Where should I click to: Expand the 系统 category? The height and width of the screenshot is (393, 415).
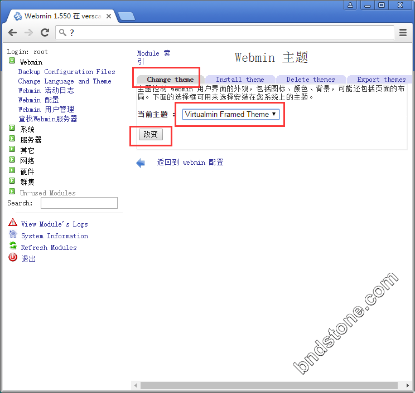point(12,128)
